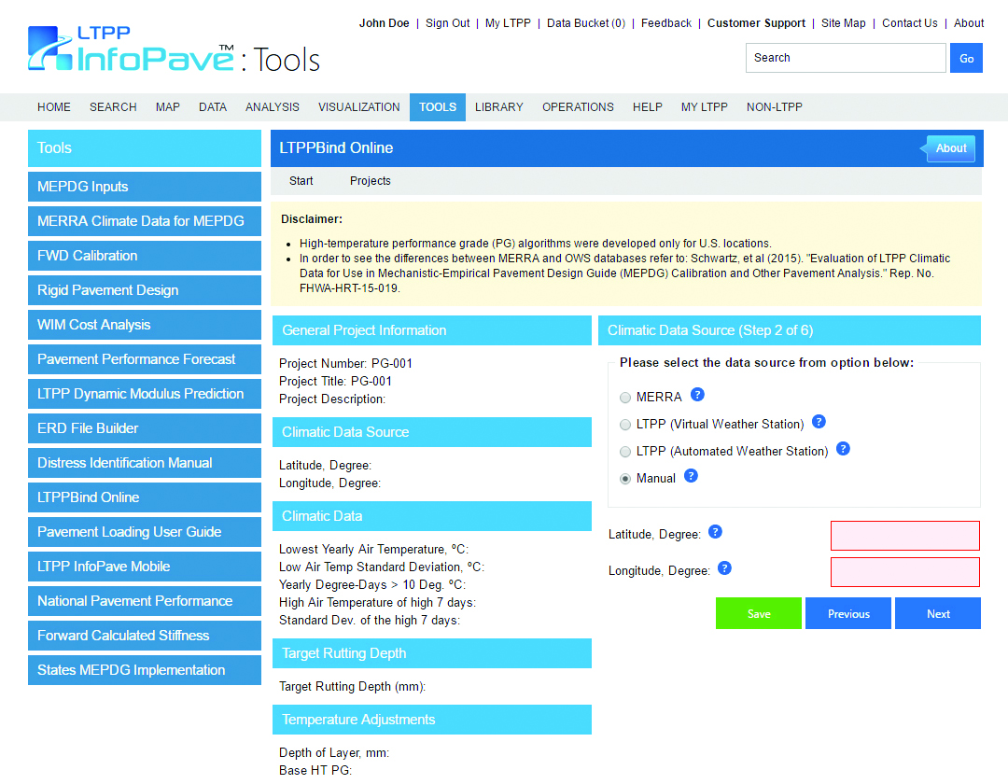Open the Contact Us link
This screenshot has height=784, width=1008.
click(910, 23)
